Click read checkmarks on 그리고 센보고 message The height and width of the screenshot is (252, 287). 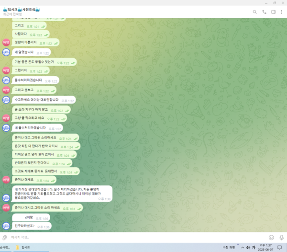click(x=53, y=91)
